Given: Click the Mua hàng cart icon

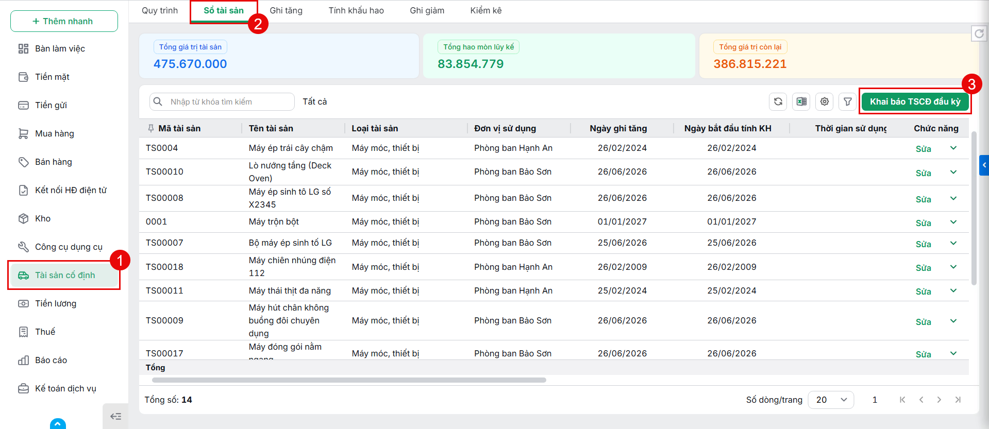Looking at the screenshot, I should coord(23,133).
